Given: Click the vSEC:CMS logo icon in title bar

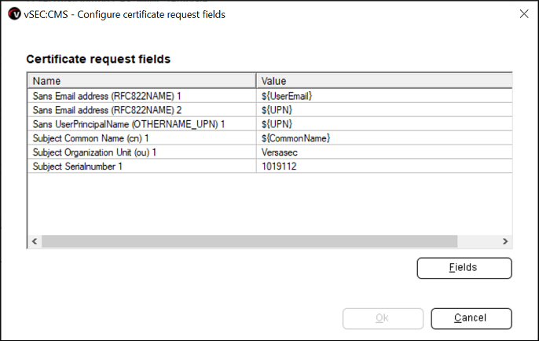Looking at the screenshot, I should (14, 14).
